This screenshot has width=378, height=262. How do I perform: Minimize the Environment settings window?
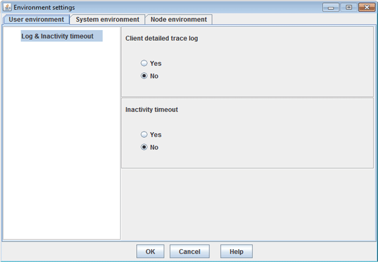pyautogui.click(x=331, y=8)
